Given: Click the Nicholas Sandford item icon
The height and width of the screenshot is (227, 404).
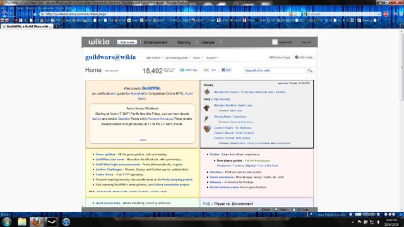Looking at the screenshot, I should click(x=206, y=108).
